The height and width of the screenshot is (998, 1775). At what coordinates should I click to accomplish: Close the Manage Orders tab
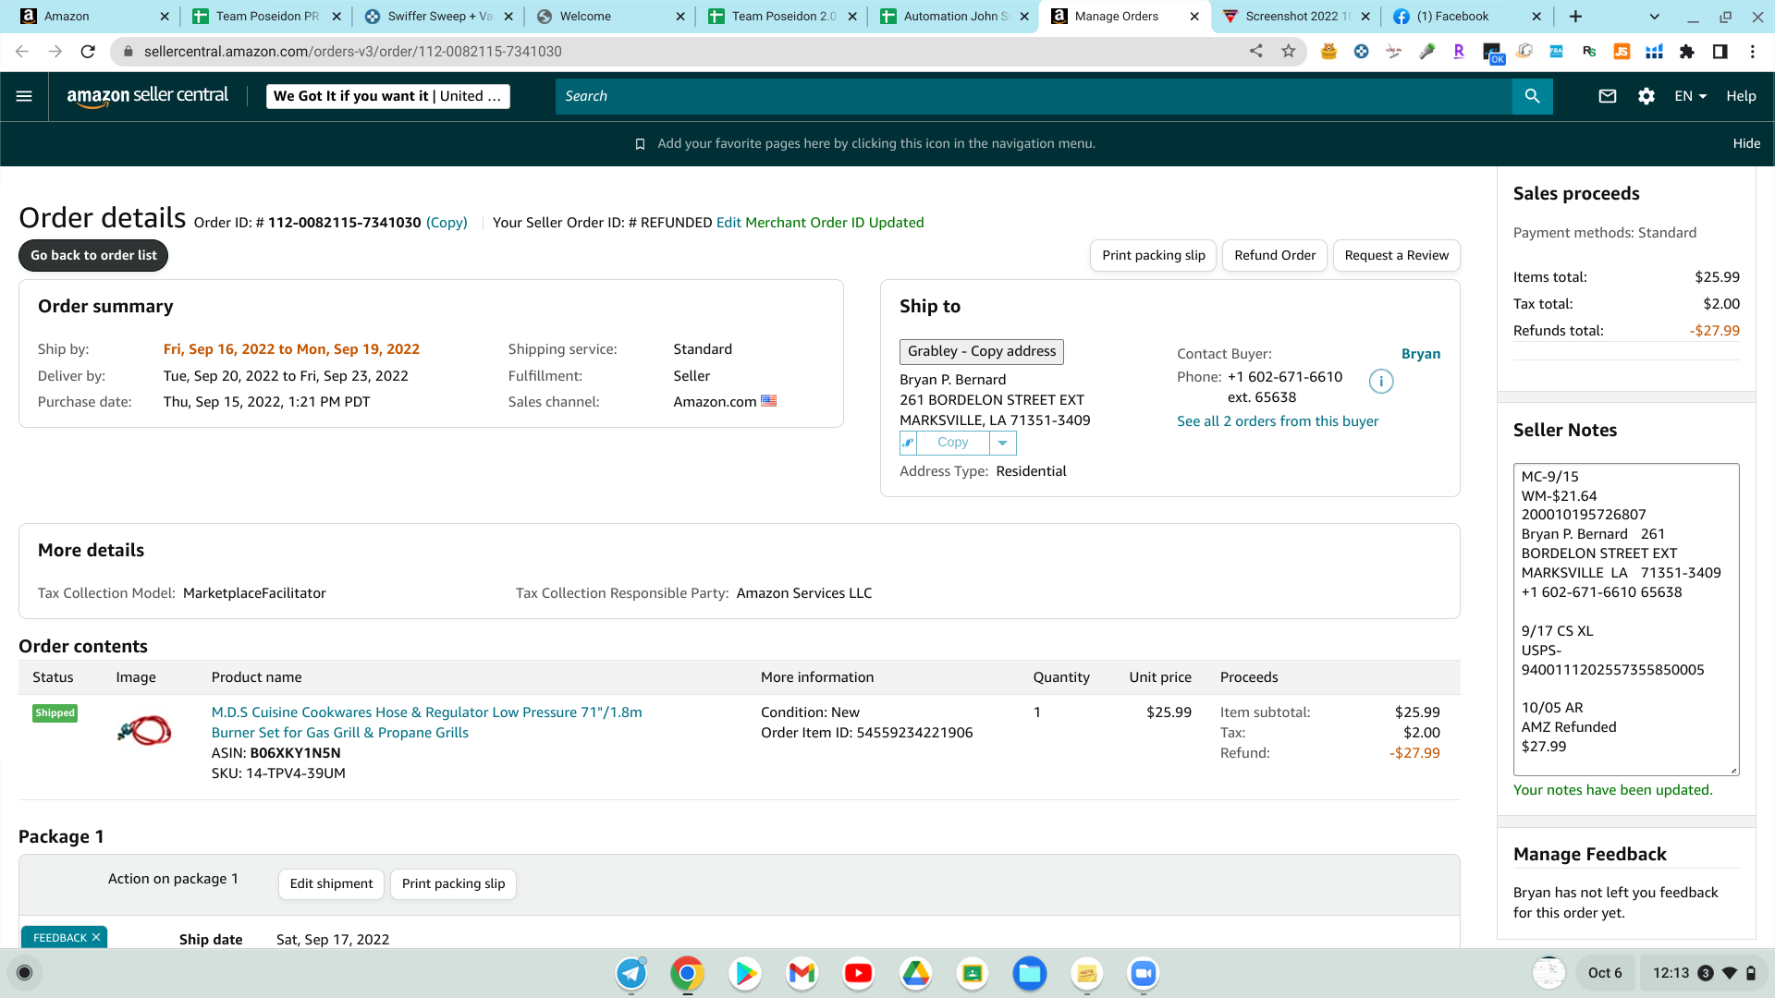[1194, 17]
